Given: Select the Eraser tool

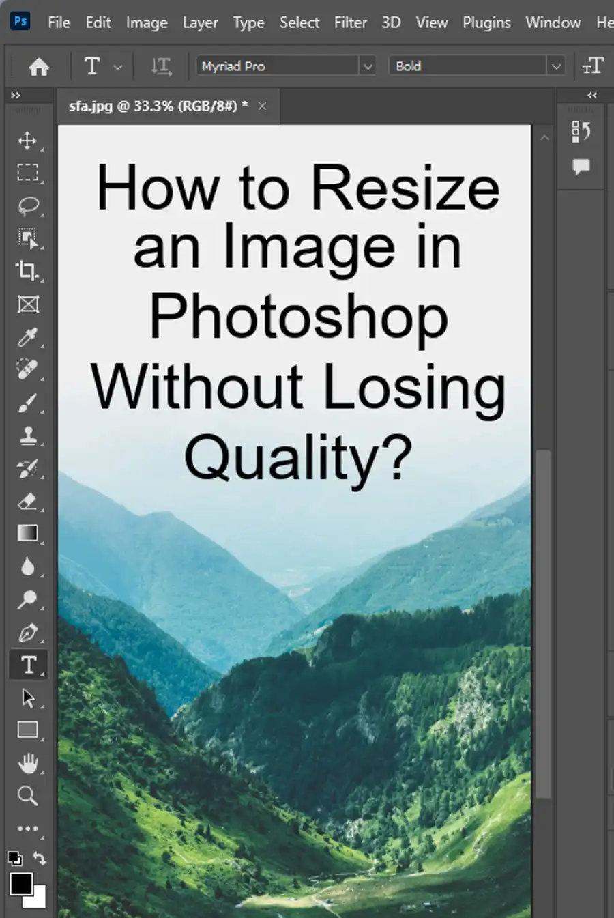Looking at the screenshot, I should (x=27, y=501).
